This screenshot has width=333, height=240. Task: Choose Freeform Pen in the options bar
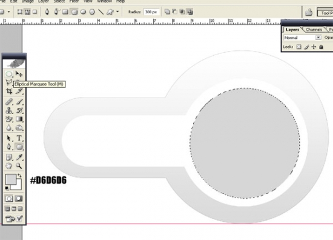tap(56, 12)
